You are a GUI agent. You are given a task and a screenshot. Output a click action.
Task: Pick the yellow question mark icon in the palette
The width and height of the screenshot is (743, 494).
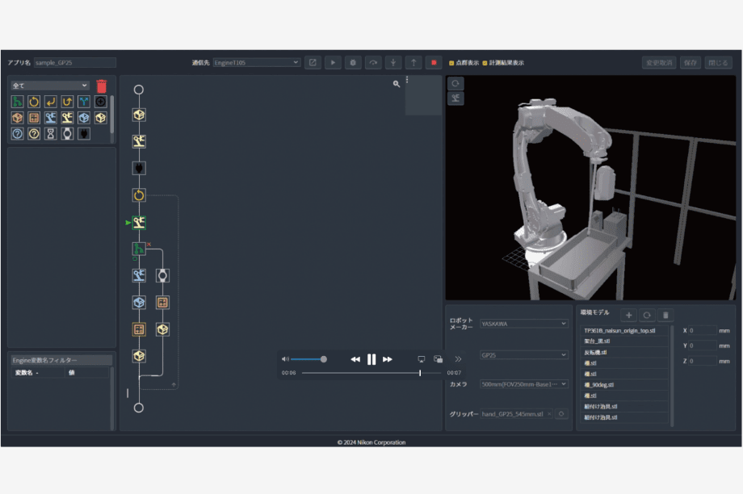34,133
